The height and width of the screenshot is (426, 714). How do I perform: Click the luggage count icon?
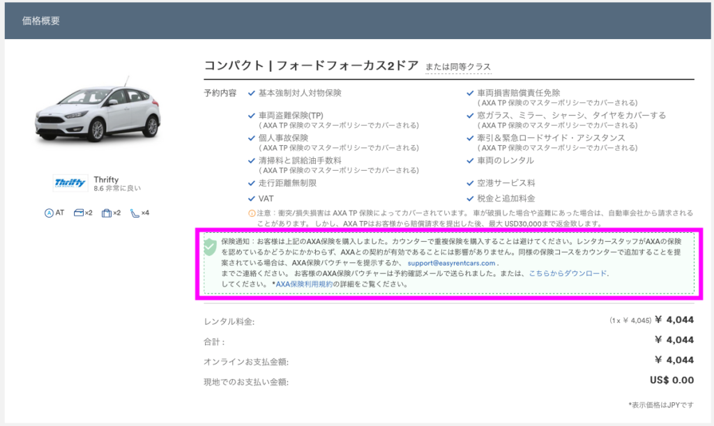tap(106, 213)
